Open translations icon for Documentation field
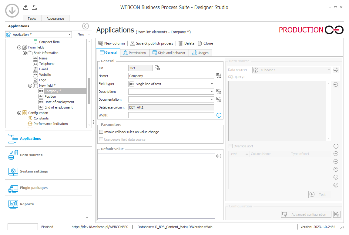 (x=219, y=99)
